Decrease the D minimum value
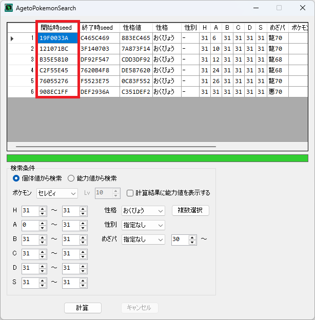This screenshot has width=315, height=320. pos(42,271)
